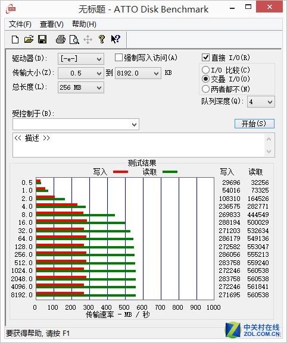Click the green 读取 legend swatch
Viewport: 287px width, 343px height.
[x=170, y=172]
